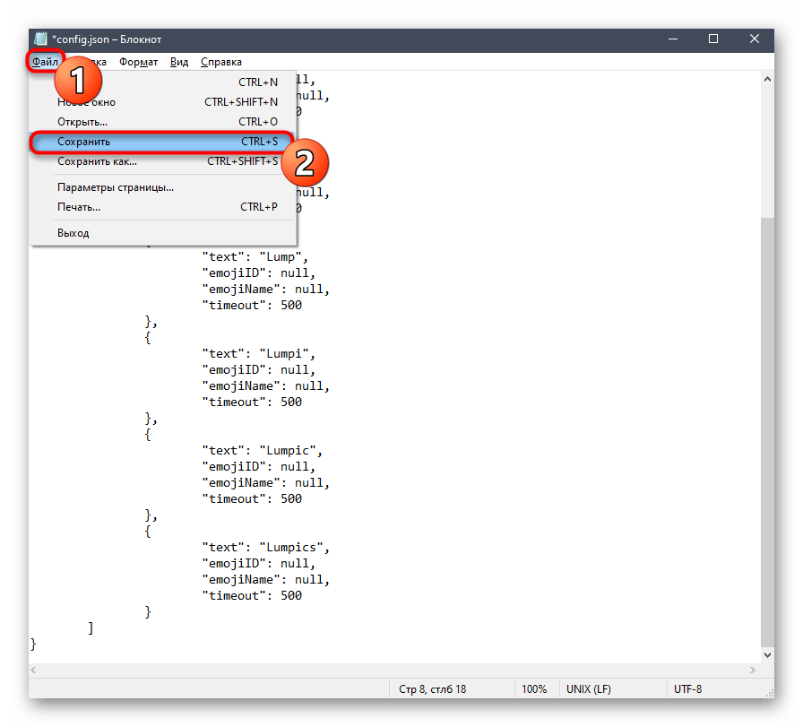Click the vertical scrollbar up arrow
Viewport: 803px width, 727px height.
tap(767, 80)
